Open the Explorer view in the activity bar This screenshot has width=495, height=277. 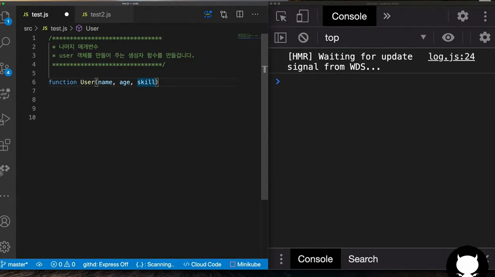[x=5, y=17]
